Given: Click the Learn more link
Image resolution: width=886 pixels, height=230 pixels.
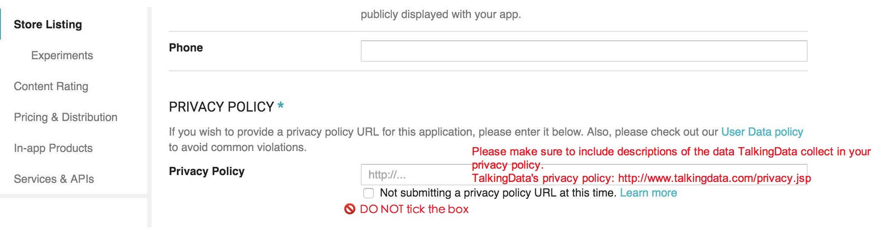Looking at the screenshot, I should pyautogui.click(x=648, y=193).
